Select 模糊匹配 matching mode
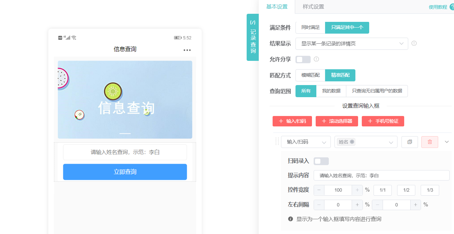 (x=310, y=75)
